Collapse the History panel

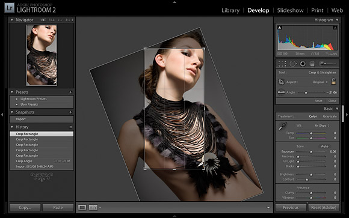tap(12, 127)
